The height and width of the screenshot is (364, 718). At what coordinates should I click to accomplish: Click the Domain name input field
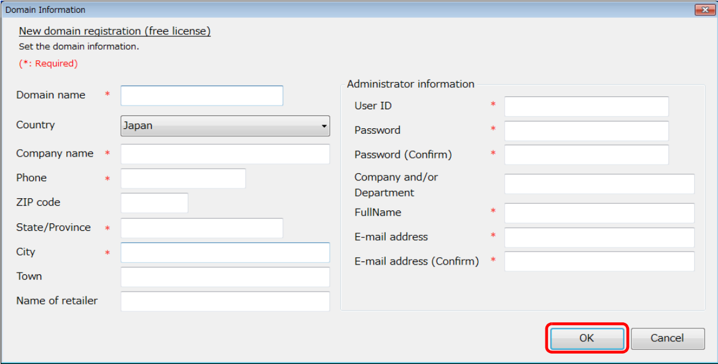pos(201,96)
